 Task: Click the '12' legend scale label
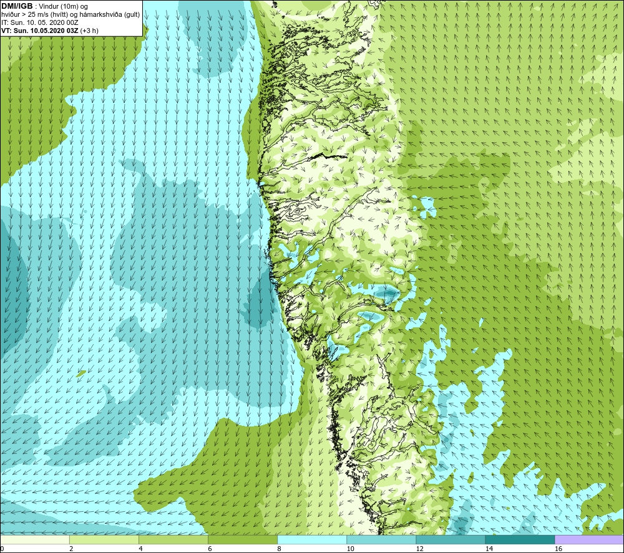(x=419, y=549)
